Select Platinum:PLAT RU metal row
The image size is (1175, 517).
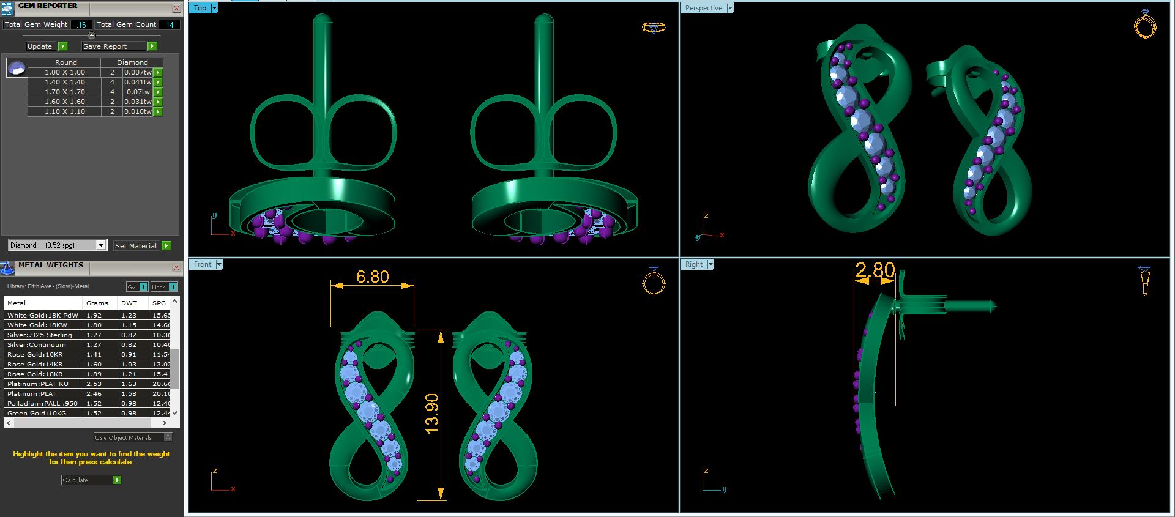(87, 384)
